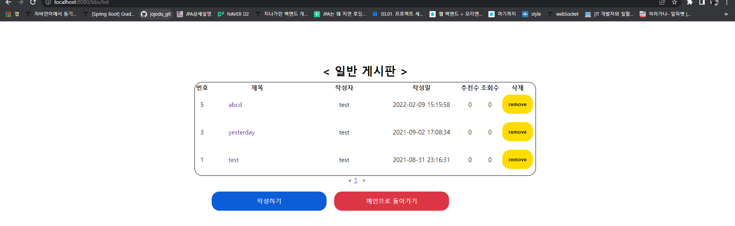Open the JPA상세설명 bookmark
The image size is (735, 226).
[194, 14]
